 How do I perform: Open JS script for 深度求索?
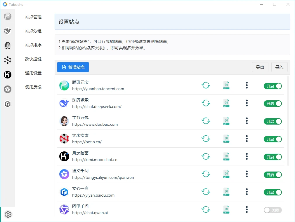226,103
